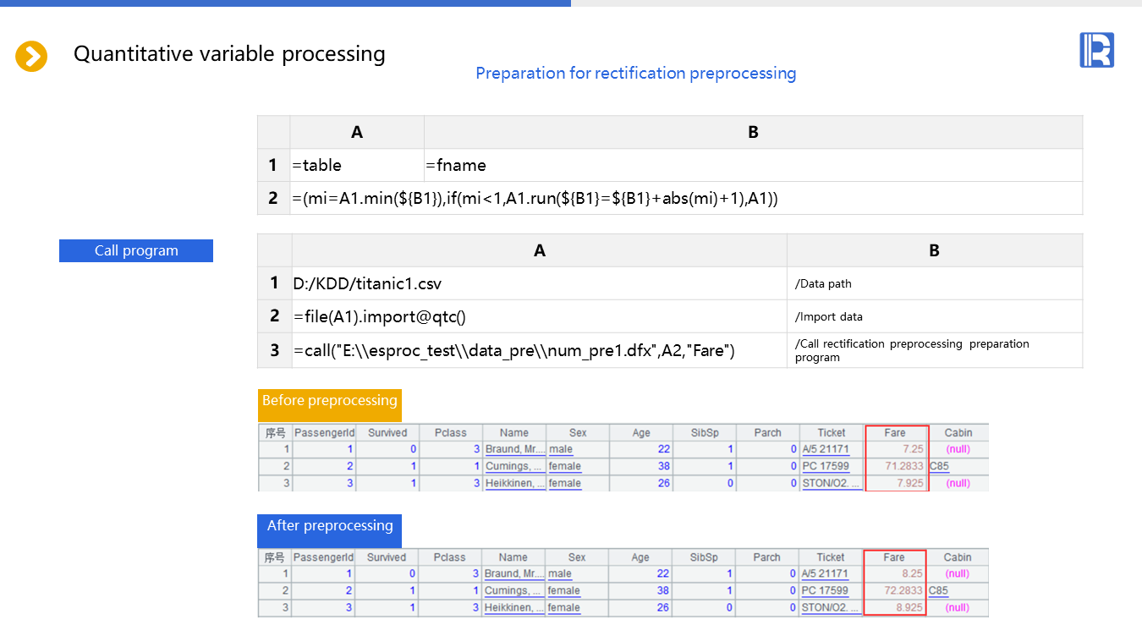Select the cell containing "=fname"

click(x=753, y=166)
